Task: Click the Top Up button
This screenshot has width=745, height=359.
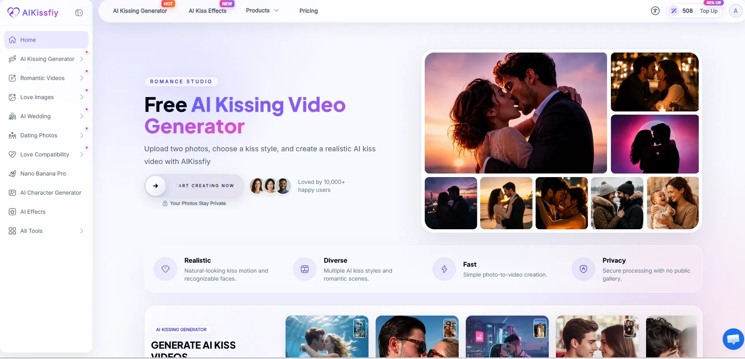Action: pyautogui.click(x=709, y=11)
